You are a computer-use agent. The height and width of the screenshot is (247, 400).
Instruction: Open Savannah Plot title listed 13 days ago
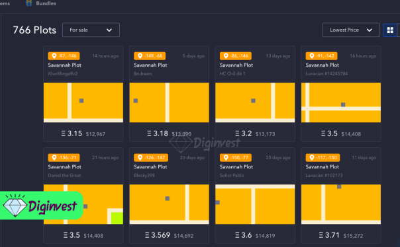[236, 65]
